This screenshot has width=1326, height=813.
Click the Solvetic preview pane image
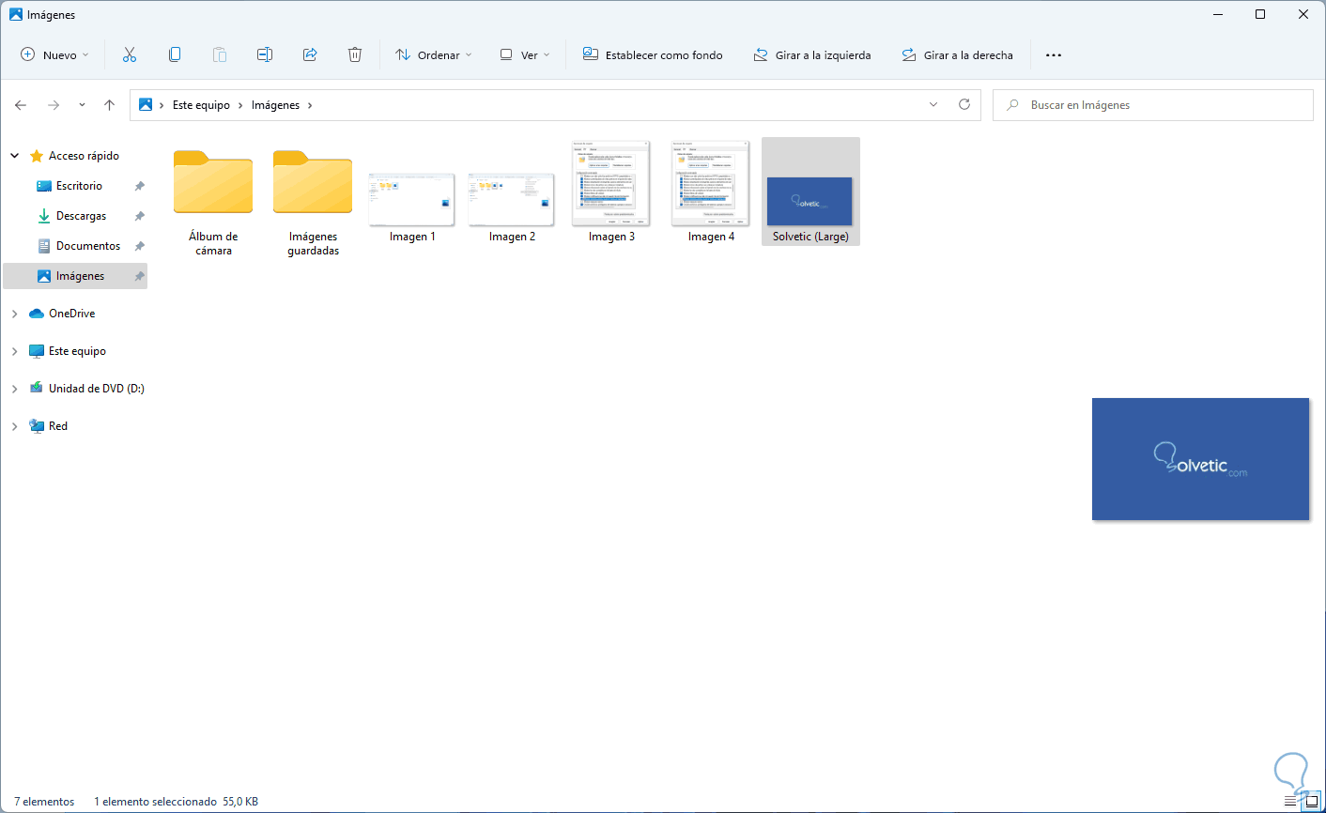(1200, 459)
